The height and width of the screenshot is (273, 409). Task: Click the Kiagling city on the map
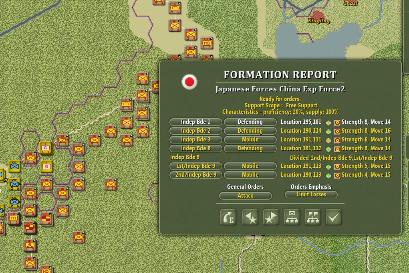pyautogui.click(x=317, y=15)
